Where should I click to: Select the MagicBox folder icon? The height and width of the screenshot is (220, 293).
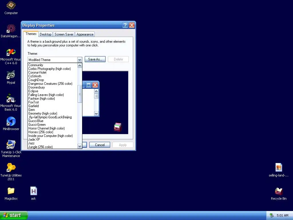11,194
